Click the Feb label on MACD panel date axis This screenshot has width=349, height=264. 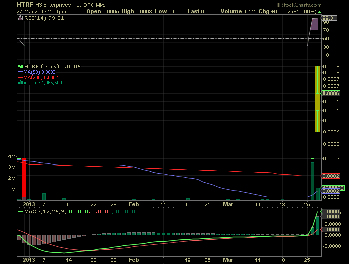pos(134,260)
